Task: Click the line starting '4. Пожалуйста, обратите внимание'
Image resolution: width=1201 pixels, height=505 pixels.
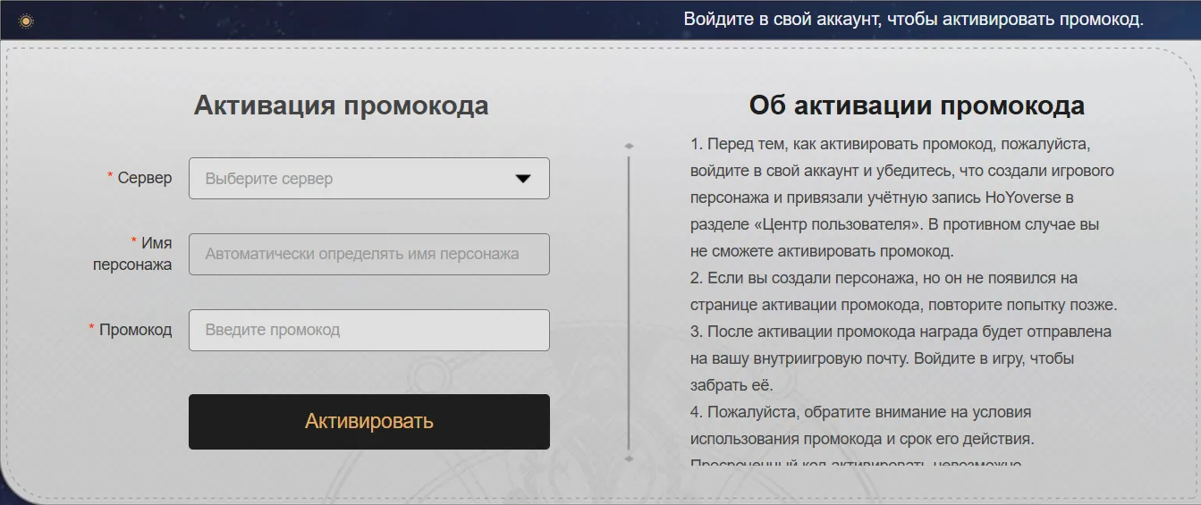Action: (861, 412)
